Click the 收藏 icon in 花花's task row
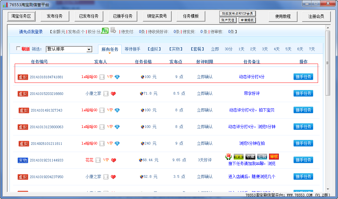 pyautogui.click(x=250, y=157)
